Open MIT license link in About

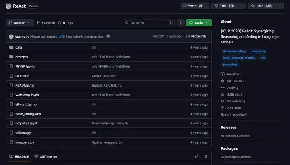233,81
